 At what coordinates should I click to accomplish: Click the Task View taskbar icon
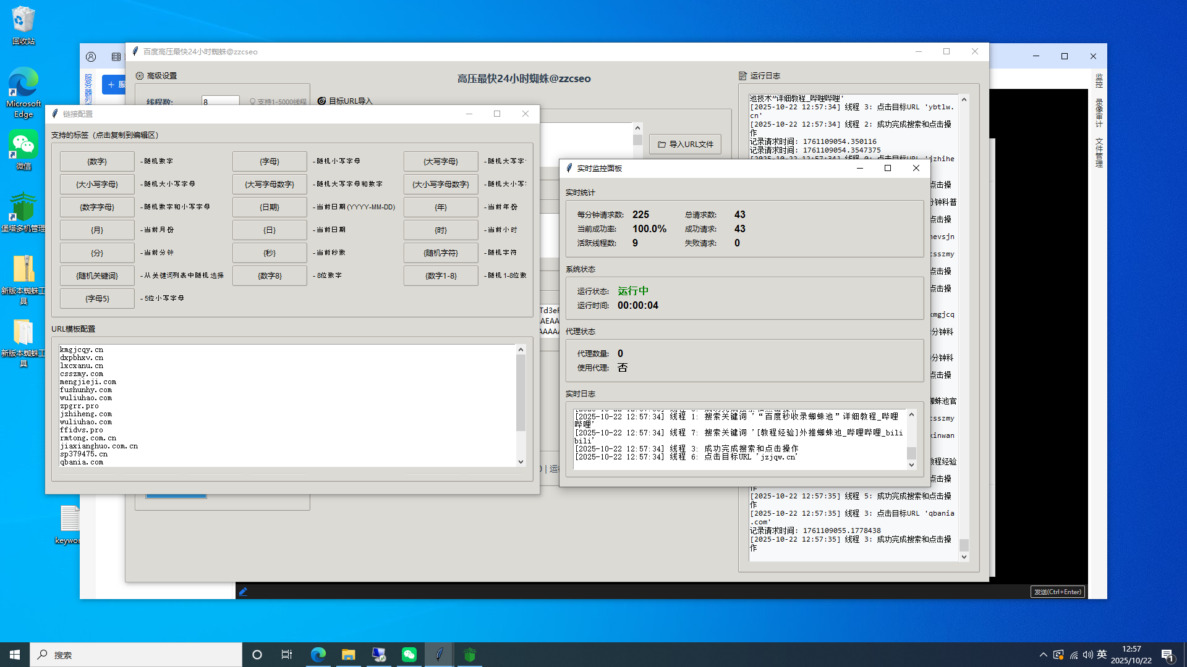[287, 655]
